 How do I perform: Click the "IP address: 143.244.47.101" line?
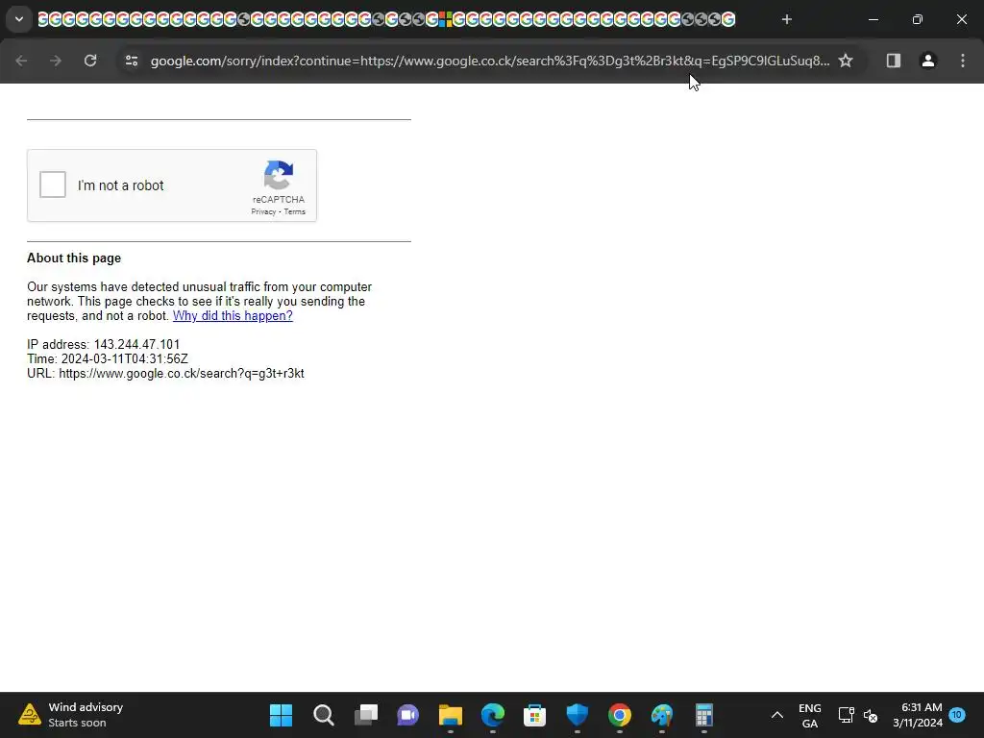(x=103, y=345)
